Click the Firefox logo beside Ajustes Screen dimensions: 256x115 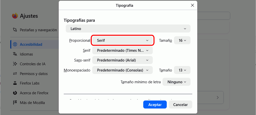pos(15,16)
